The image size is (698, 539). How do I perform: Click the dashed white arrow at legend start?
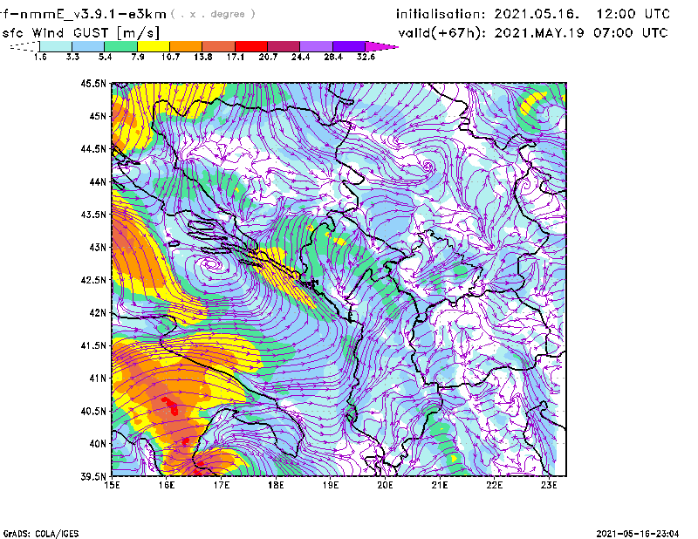(24, 46)
